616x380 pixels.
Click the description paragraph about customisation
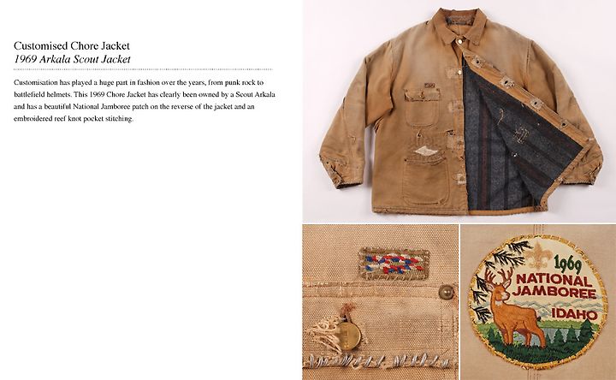point(145,101)
